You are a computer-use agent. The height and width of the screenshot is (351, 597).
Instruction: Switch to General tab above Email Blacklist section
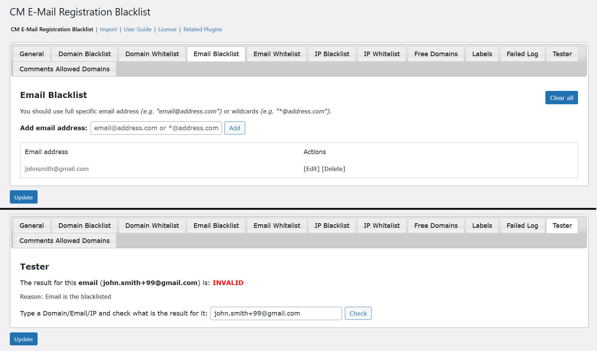pos(32,54)
